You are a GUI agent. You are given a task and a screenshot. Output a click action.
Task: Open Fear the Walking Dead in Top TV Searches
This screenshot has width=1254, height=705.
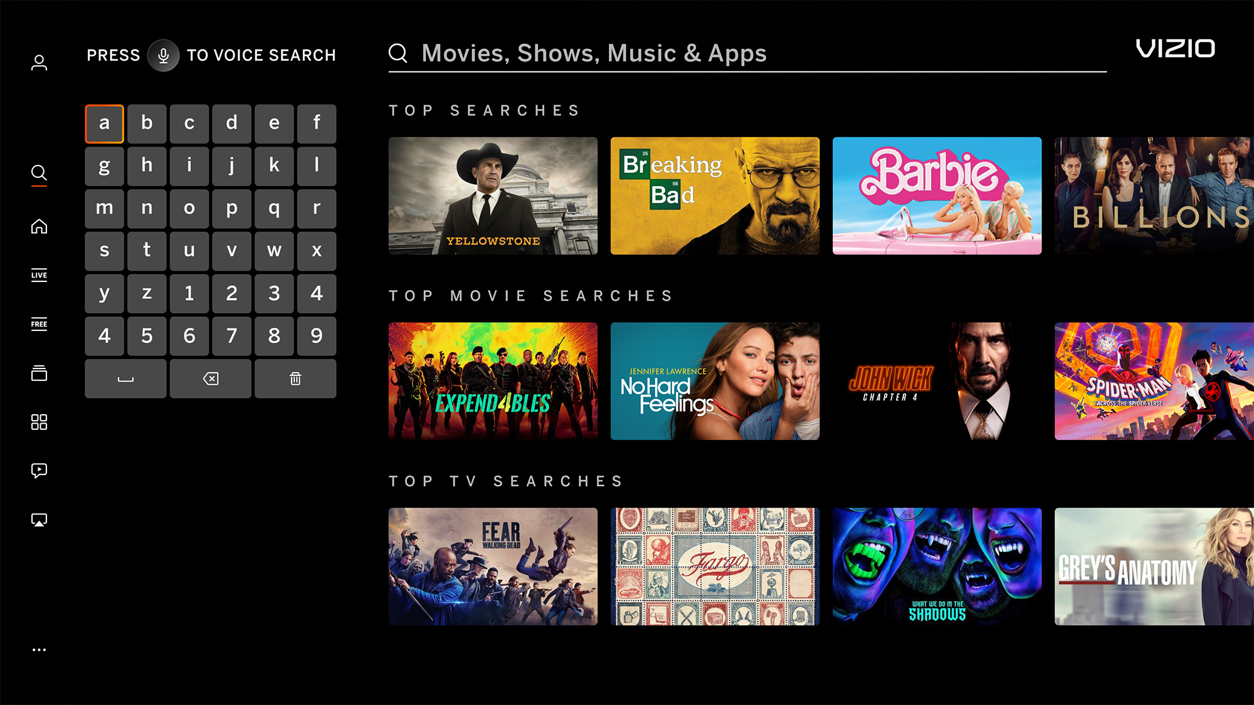point(493,565)
